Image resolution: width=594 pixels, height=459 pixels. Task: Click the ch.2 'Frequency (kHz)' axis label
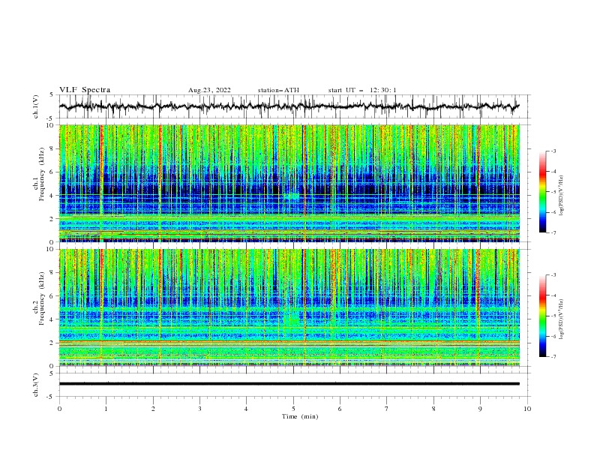click(42, 298)
